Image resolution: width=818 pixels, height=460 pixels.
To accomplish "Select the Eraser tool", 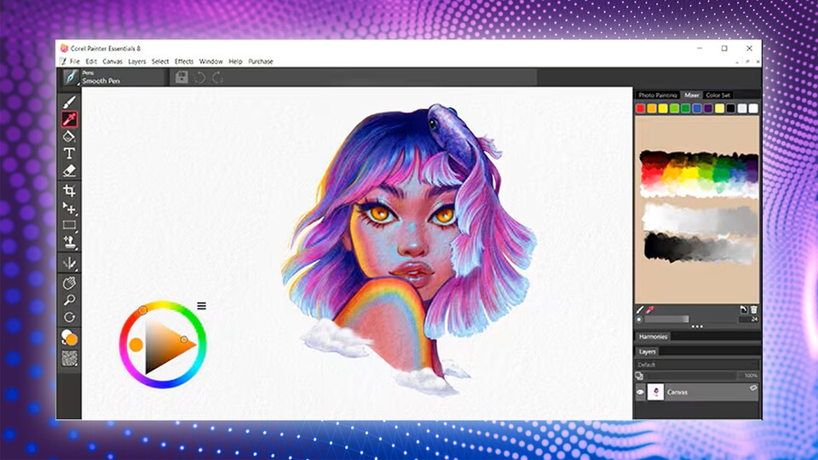I will pos(69,170).
